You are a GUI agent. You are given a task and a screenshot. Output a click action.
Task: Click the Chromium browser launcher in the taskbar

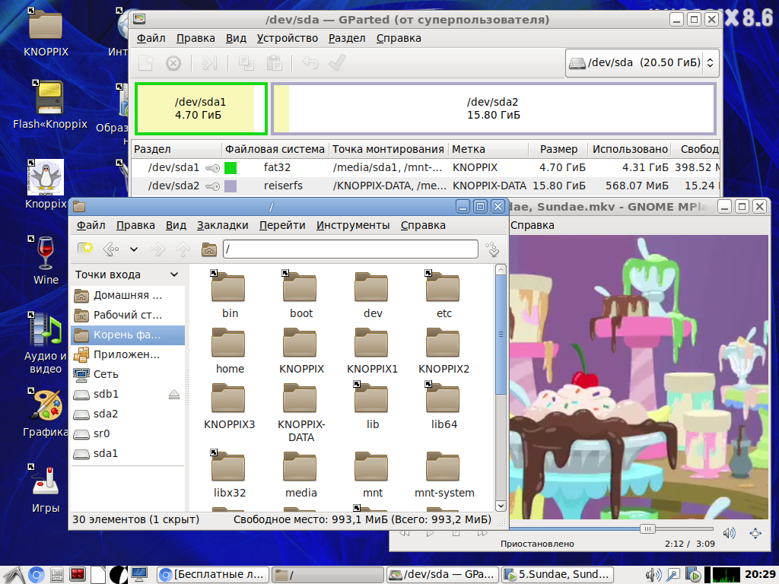(36, 575)
